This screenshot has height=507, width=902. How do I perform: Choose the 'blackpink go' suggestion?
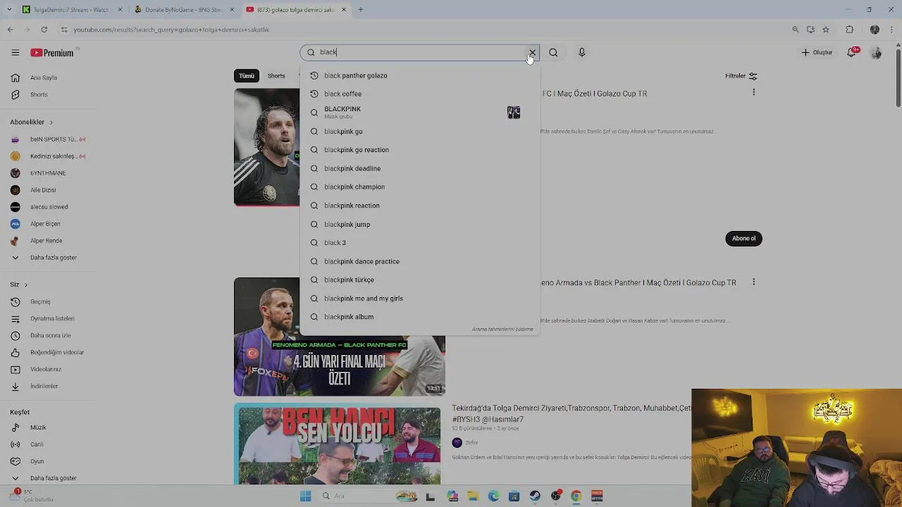[x=419, y=131]
